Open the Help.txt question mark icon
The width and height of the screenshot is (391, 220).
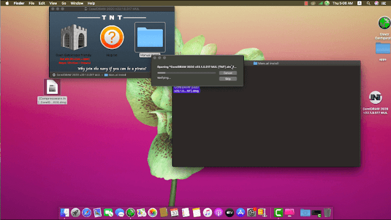point(112,37)
